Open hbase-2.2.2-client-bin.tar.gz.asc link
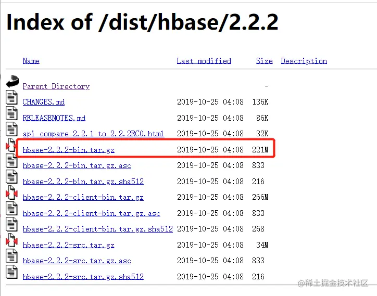Screen dimensions: 377x296 (x=91, y=213)
